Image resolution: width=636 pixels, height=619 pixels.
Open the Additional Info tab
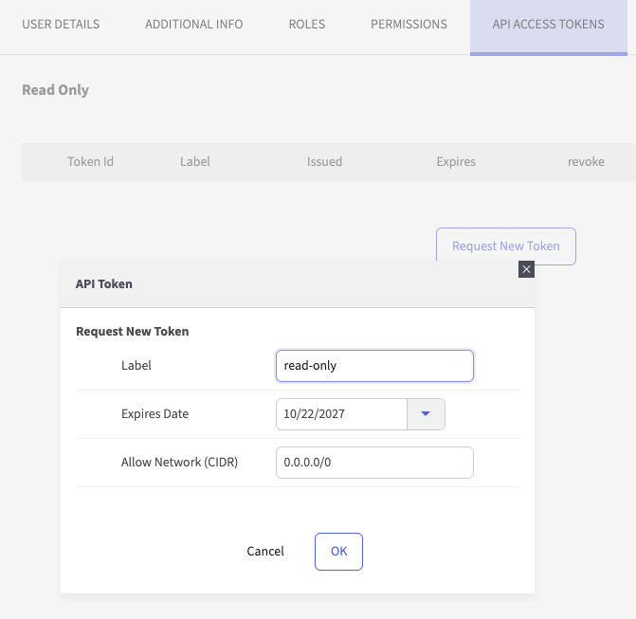(193, 25)
